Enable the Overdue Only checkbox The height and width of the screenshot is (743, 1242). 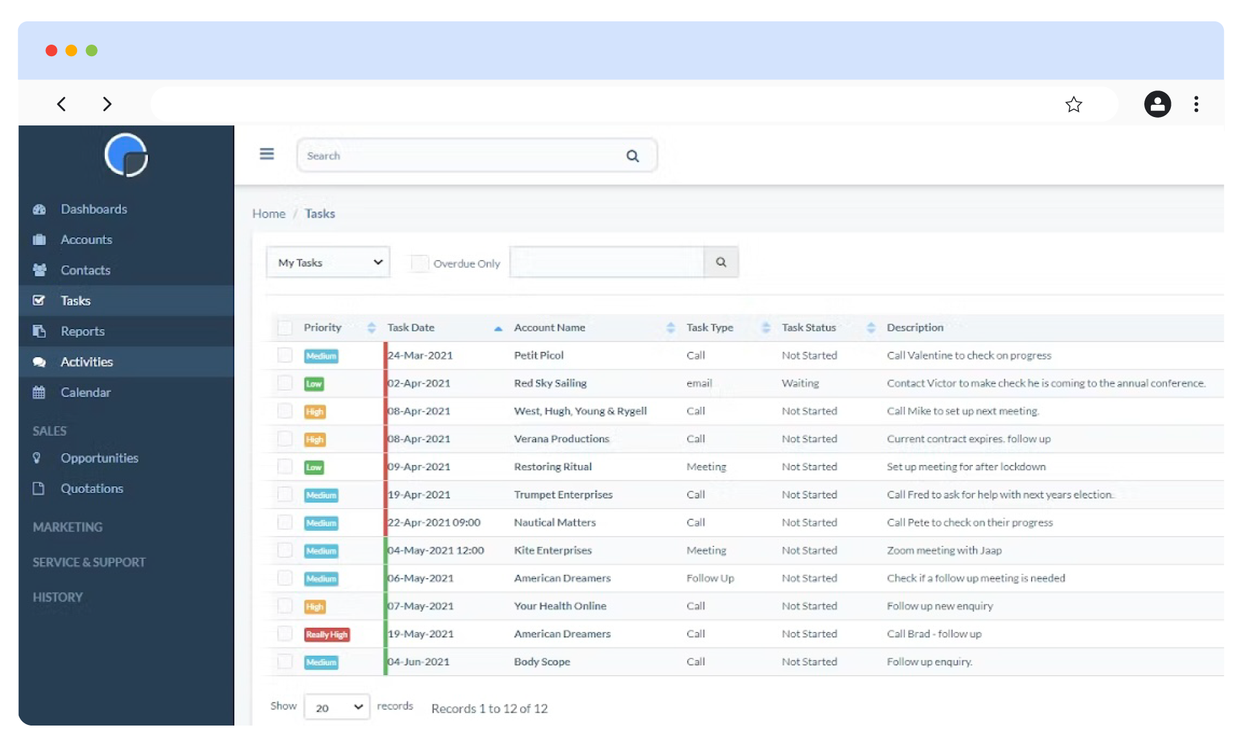(419, 263)
